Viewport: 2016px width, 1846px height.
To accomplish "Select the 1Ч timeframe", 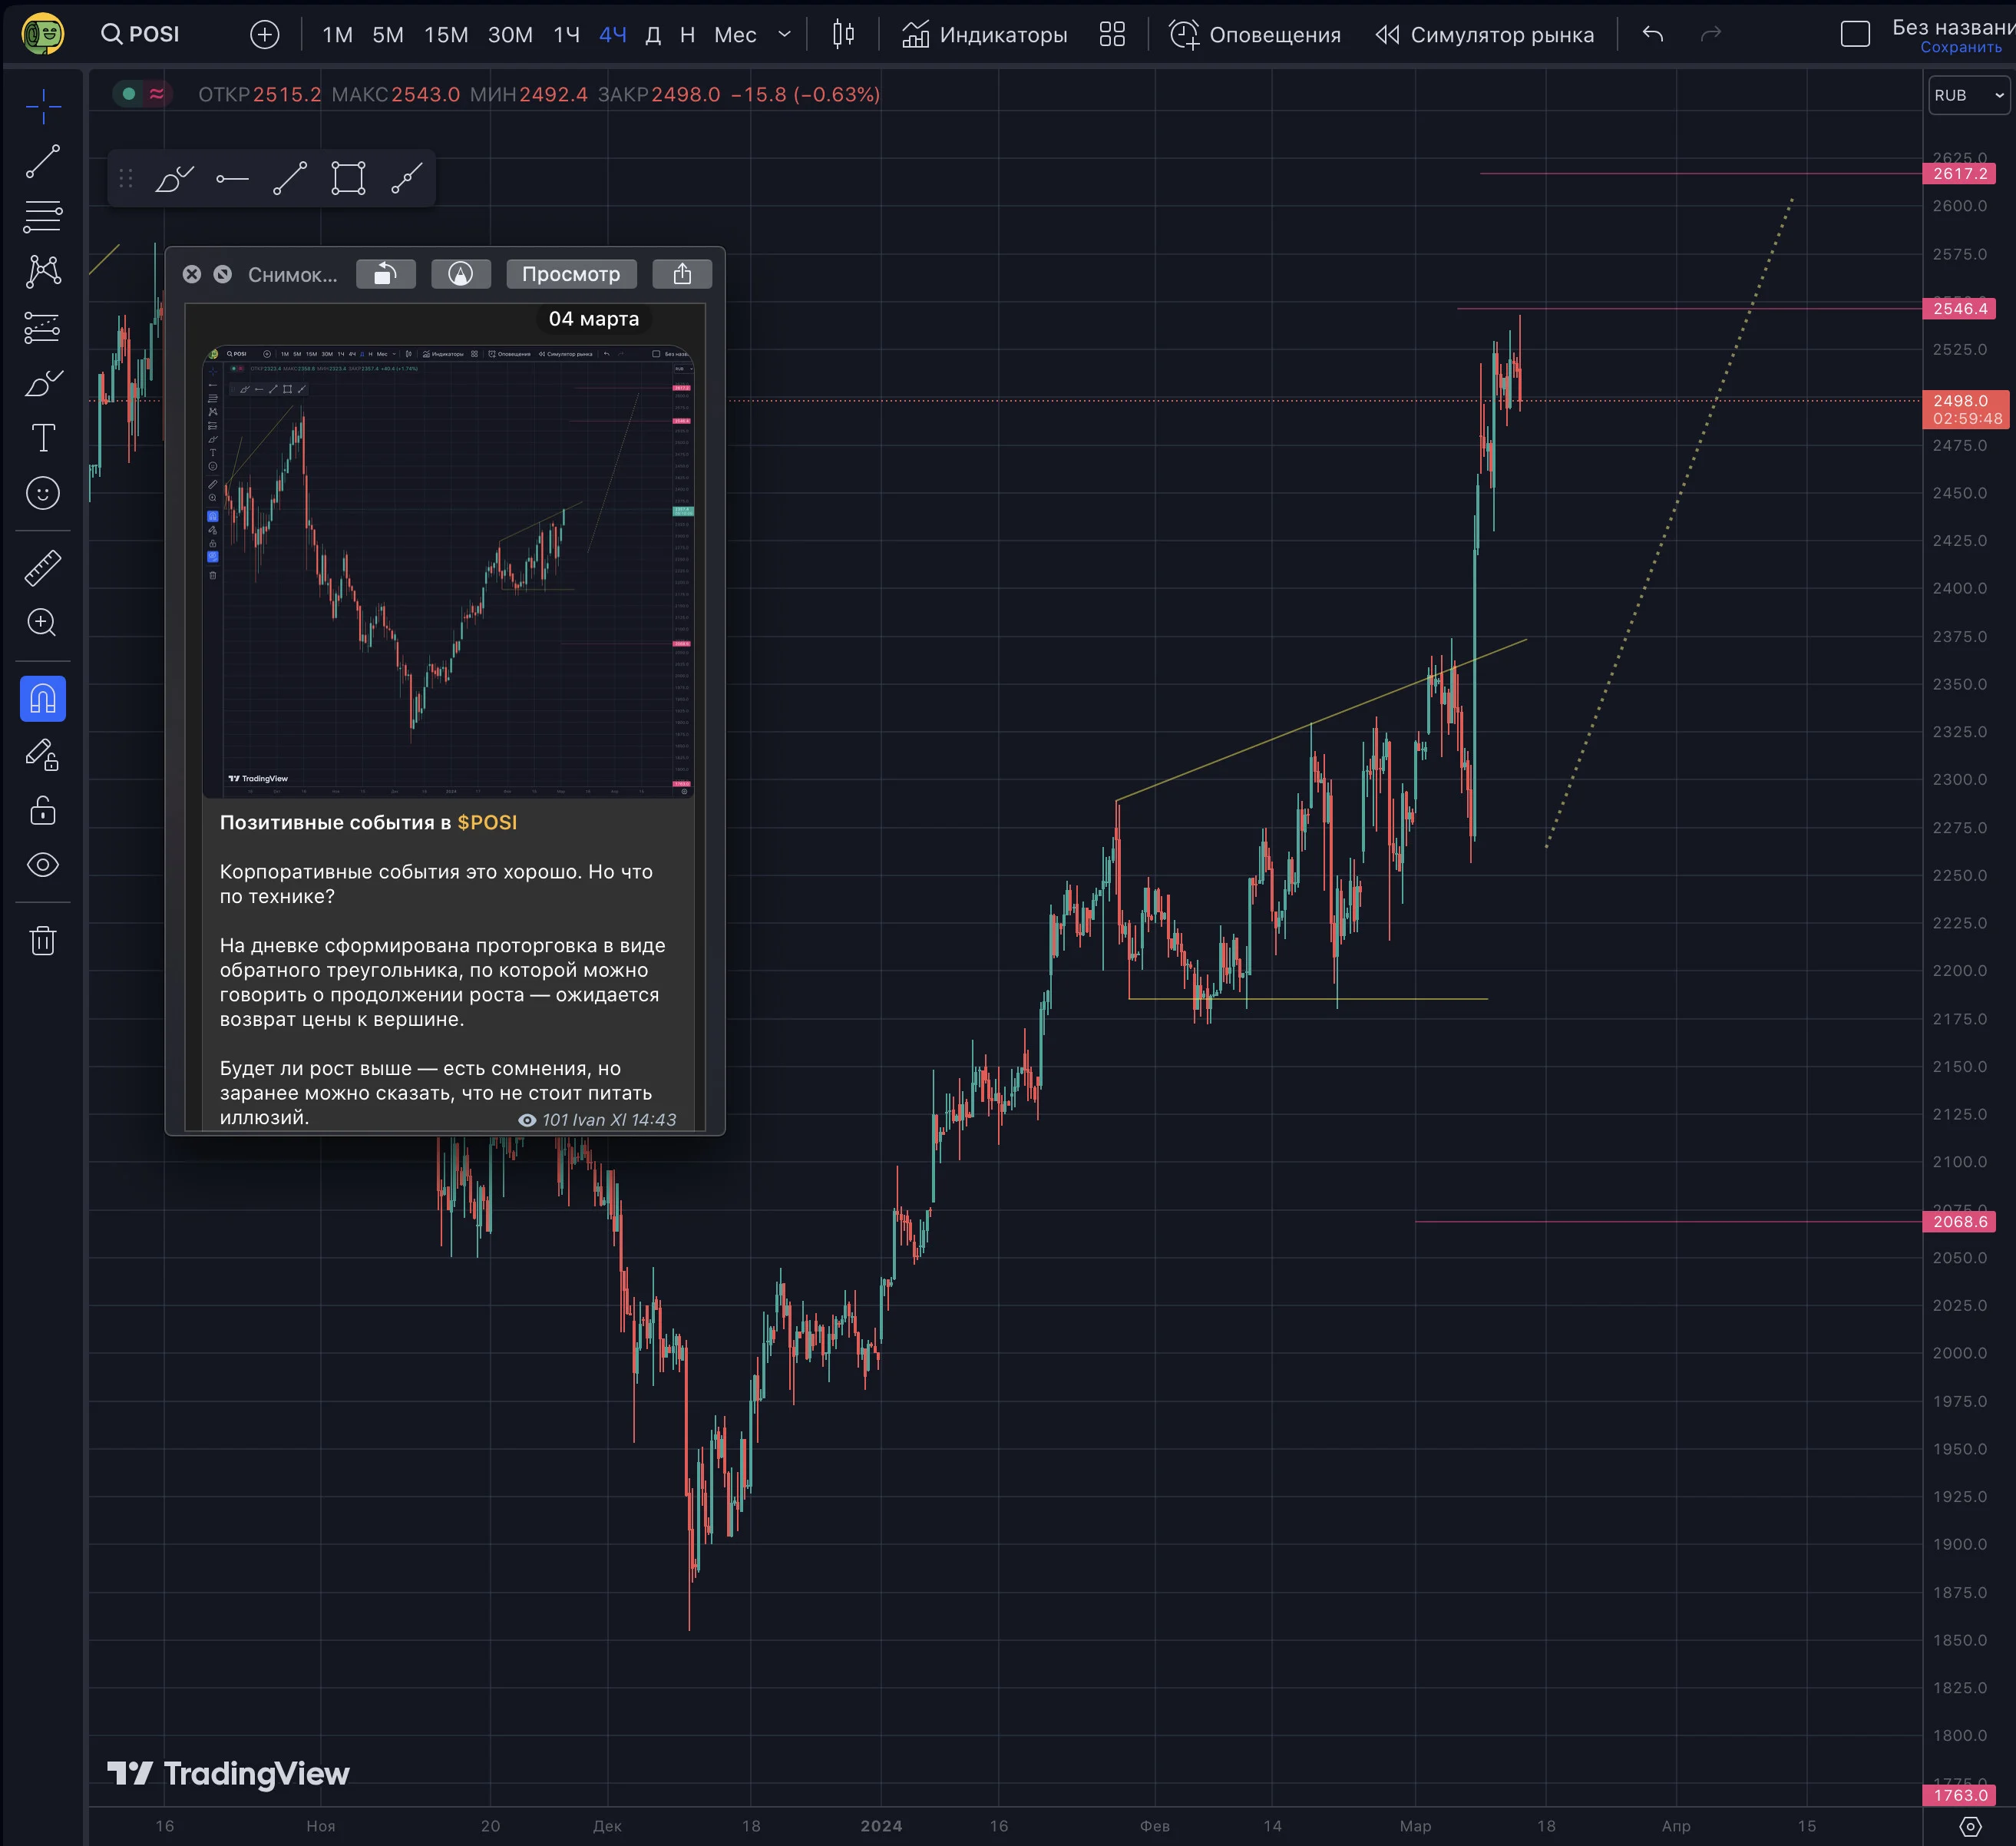I will (567, 35).
